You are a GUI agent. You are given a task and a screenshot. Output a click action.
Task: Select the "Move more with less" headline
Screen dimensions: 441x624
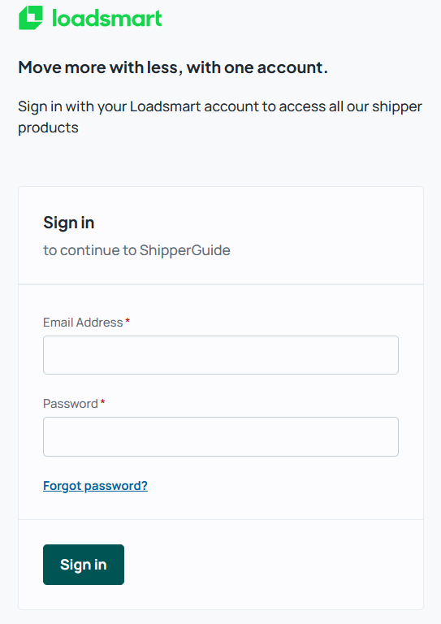[x=173, y=67]
